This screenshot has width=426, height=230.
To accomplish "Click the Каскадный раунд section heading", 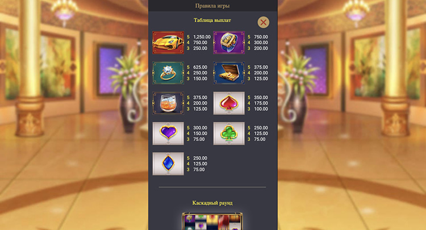I will click(212, 203).
